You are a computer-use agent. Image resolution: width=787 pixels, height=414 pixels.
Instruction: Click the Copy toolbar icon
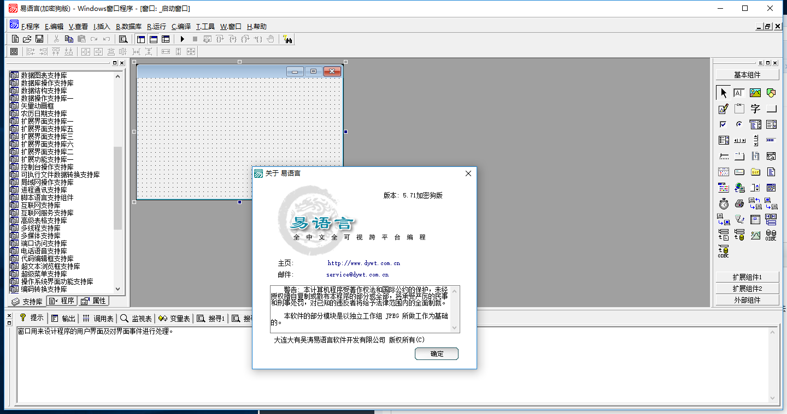point(69,39)
